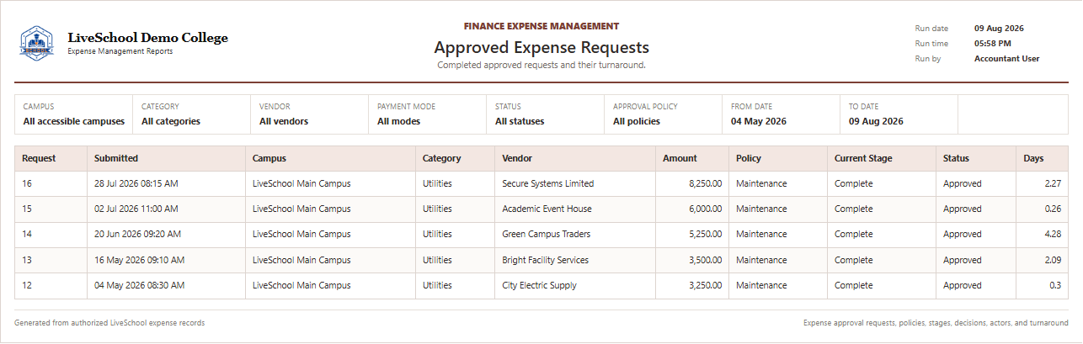Screen dimensions: 1083x344
Task: Click vendor Academic Event House
Action: 547,209
